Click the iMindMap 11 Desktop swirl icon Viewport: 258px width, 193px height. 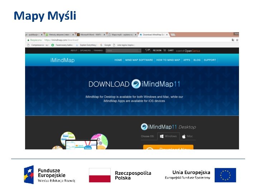tap(144, 127)
